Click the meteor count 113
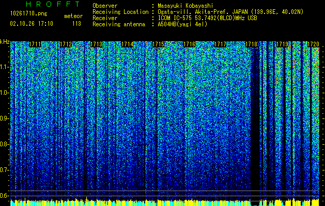 (76, 24)
